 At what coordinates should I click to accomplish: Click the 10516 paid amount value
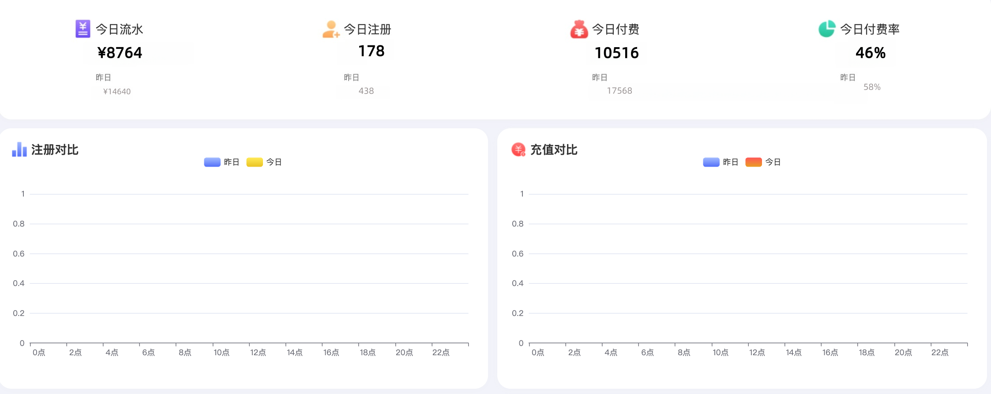coord(616,53)
